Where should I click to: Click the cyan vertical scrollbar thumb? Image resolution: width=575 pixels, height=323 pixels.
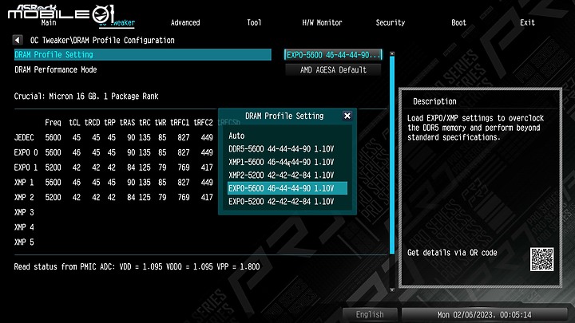[x=392, y=155]
